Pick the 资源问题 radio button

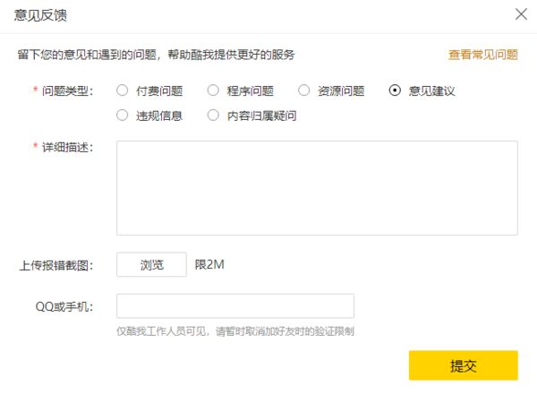[x=304, y=90]
